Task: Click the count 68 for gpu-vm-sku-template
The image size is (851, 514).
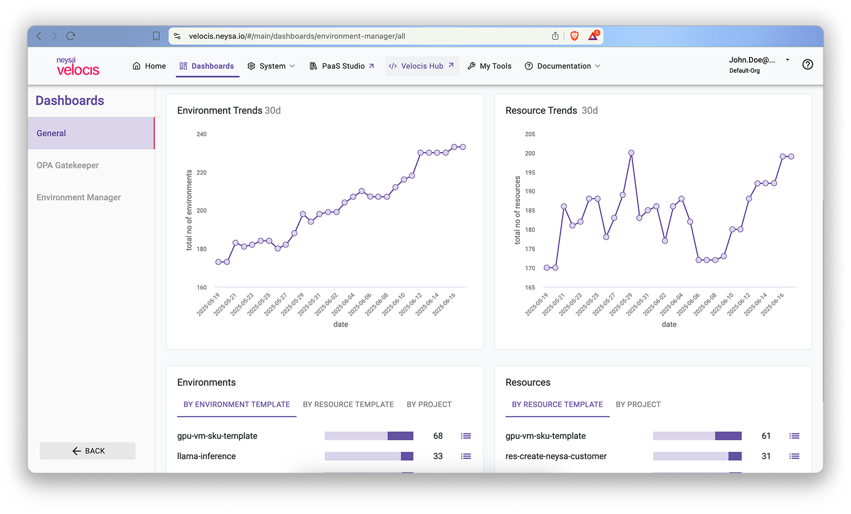Action: coord(438,436)
